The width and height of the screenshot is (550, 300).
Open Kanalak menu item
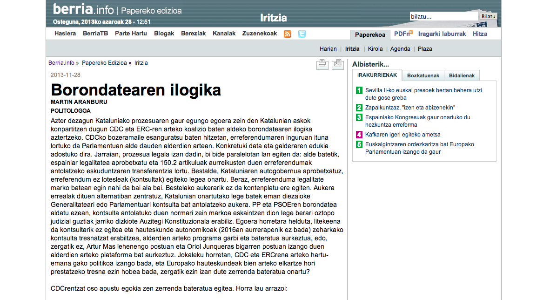[x=224, y=34]
